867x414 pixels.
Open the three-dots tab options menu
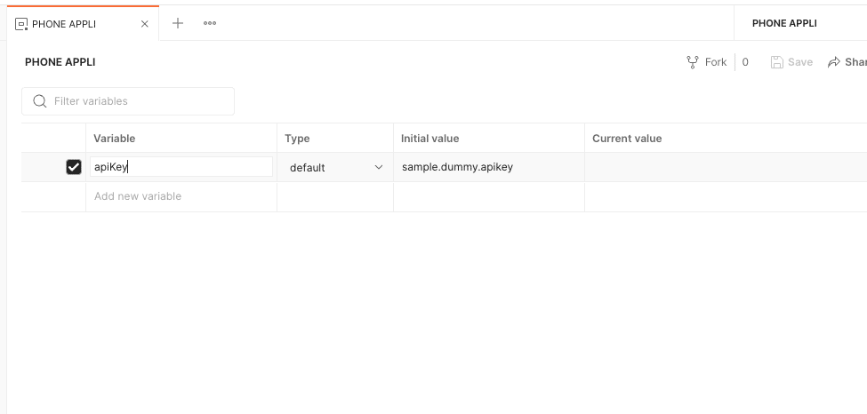(210, 23)
